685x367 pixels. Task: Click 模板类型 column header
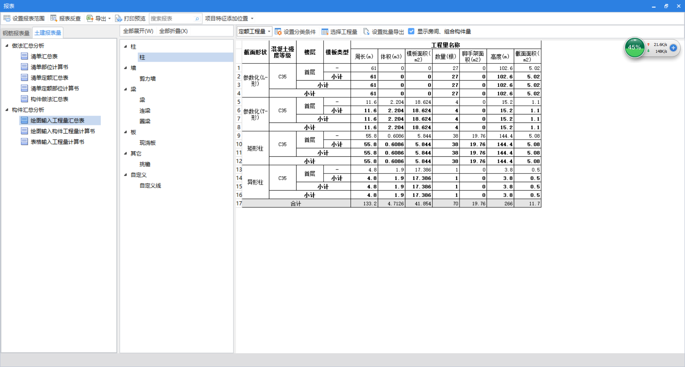(337, 52)
